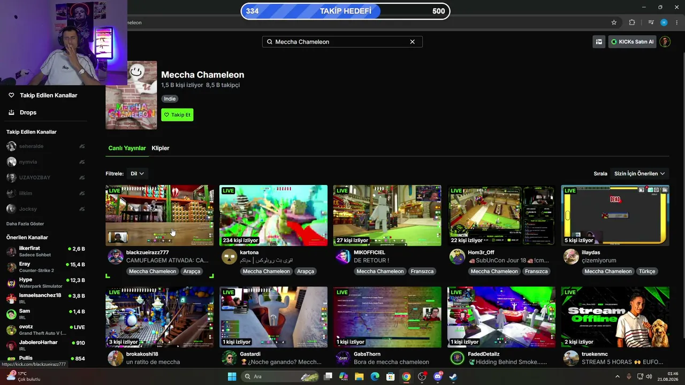Open FadedDetailz channel avatar
The height and width of the screenshot is (385, 685).
(457, 358)
